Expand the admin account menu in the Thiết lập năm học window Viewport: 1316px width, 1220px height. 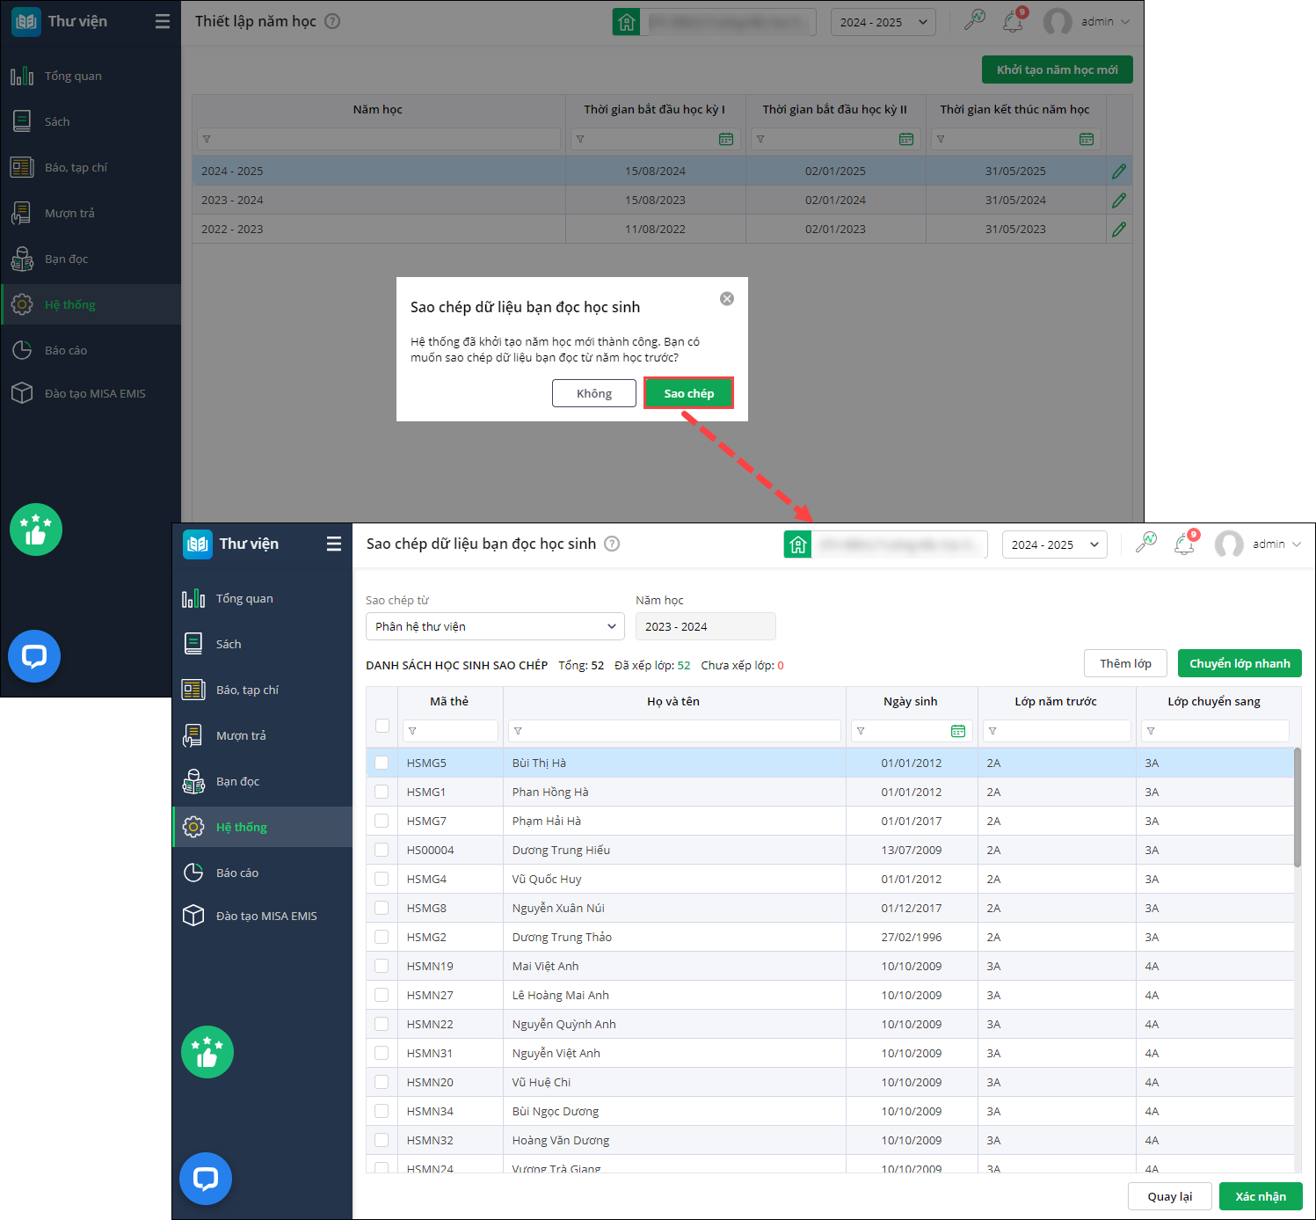coord(1106,22)
